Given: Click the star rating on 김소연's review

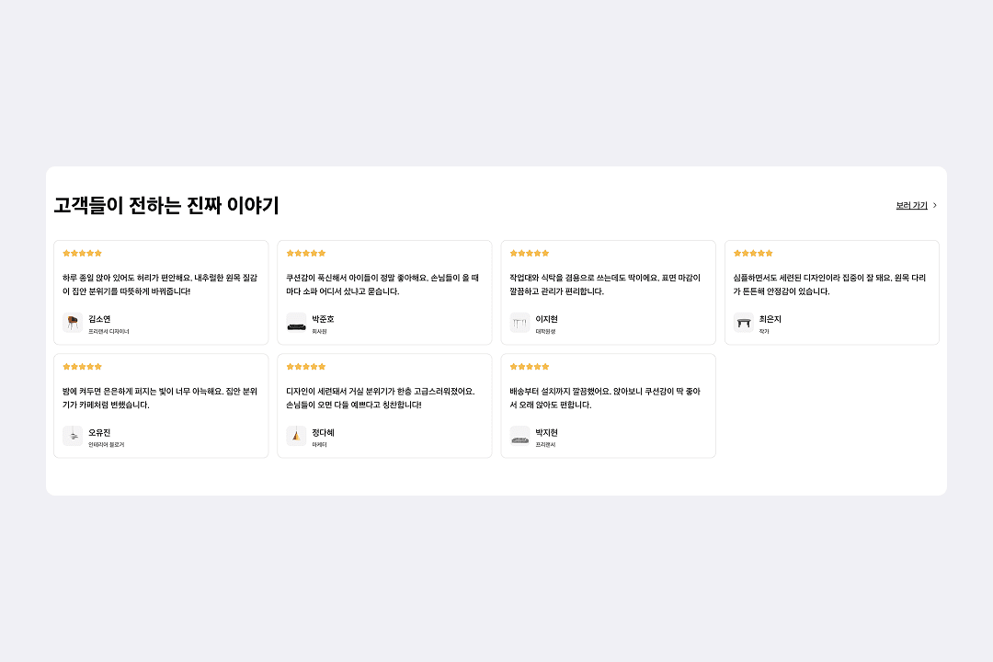Looking at the screenshot, I should coord(81,253).
